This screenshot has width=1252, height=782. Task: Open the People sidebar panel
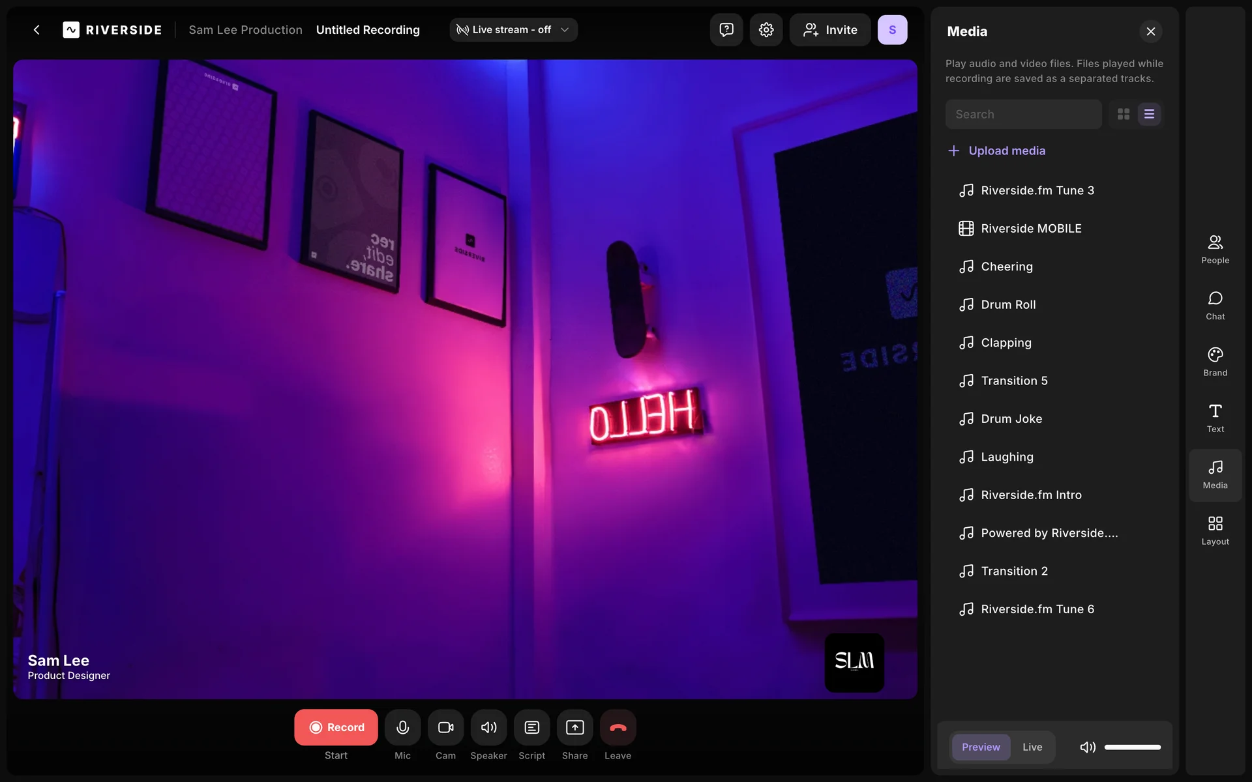[x=1215, y=249]
